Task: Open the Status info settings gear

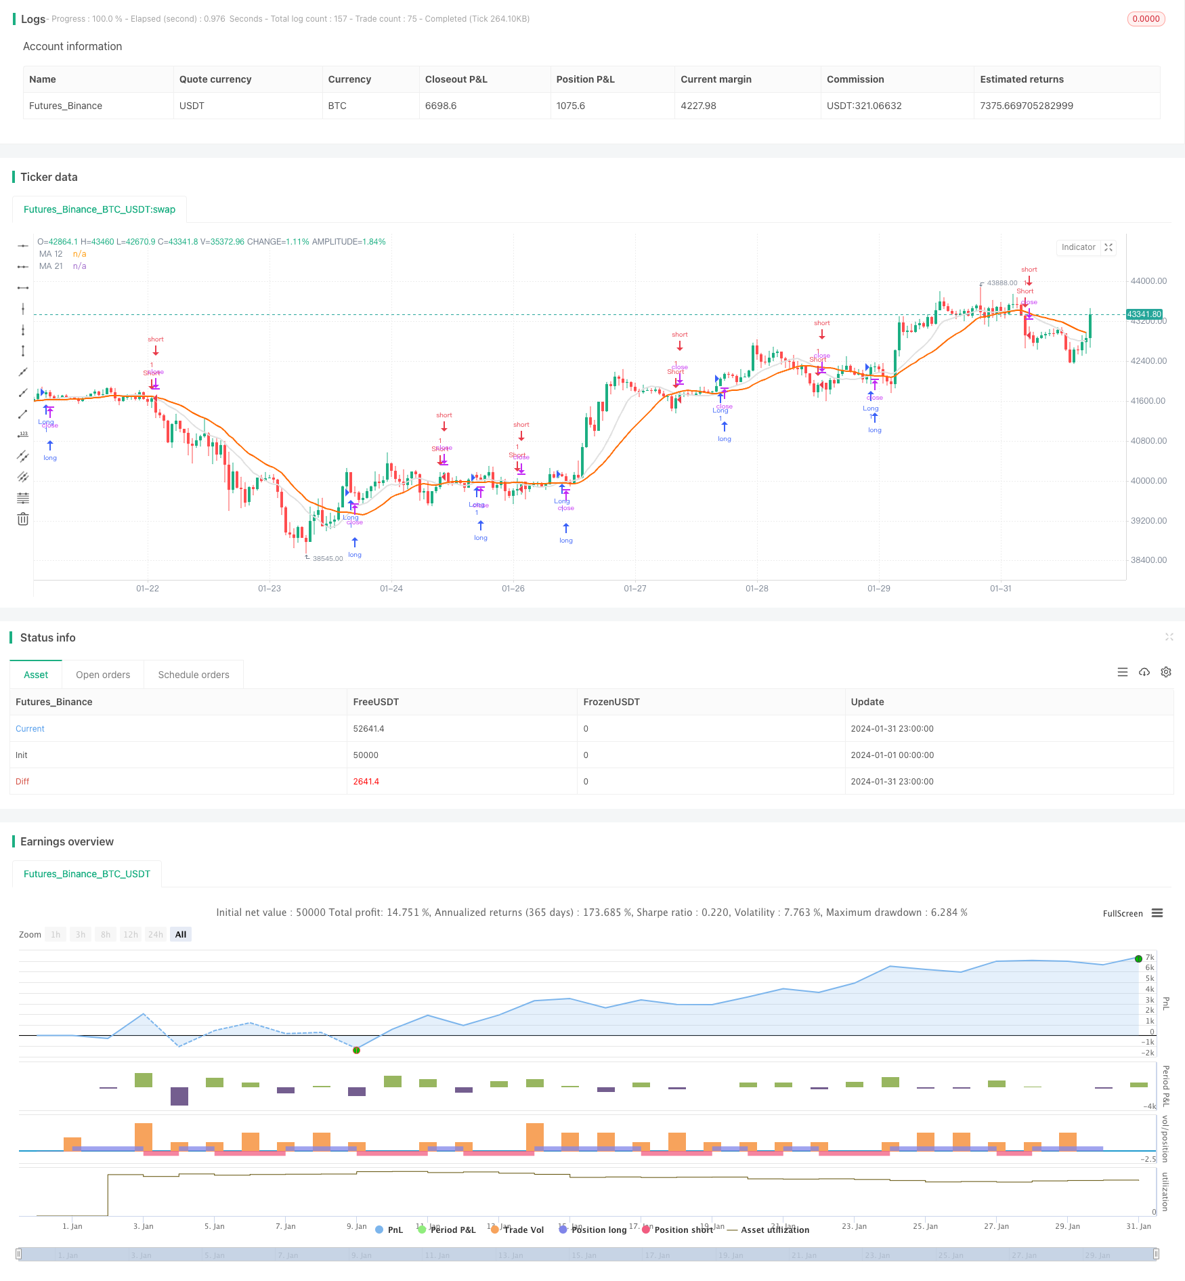Action: [1166, 672]
